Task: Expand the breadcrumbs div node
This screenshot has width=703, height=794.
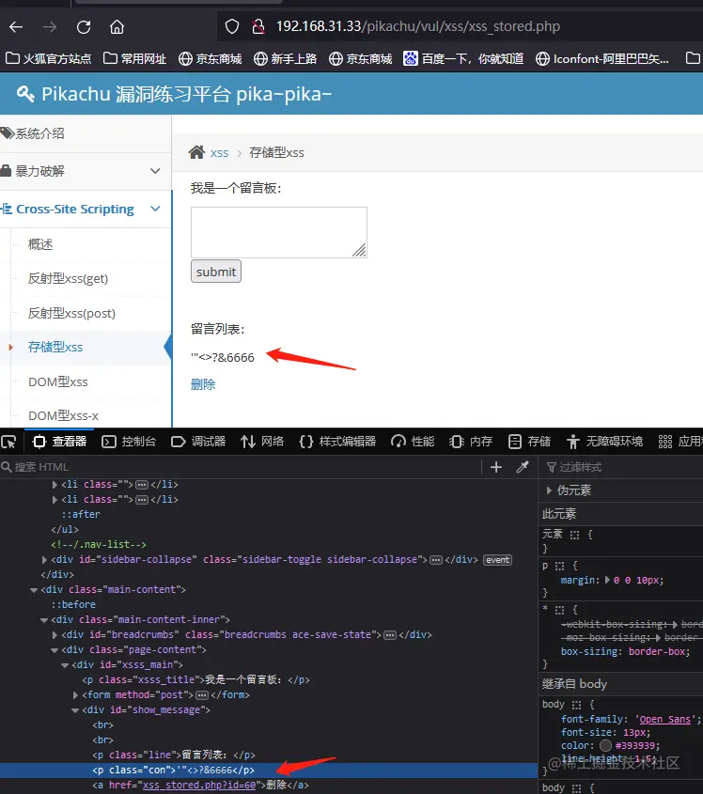Action: [x=55, y=634]
